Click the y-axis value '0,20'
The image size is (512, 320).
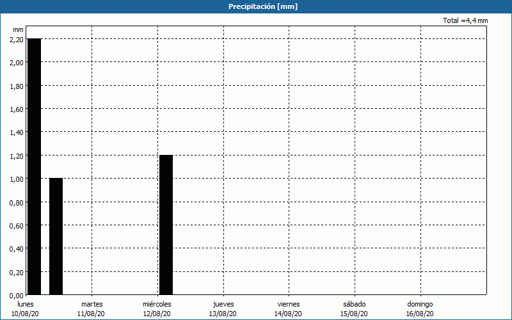[17, 273]
